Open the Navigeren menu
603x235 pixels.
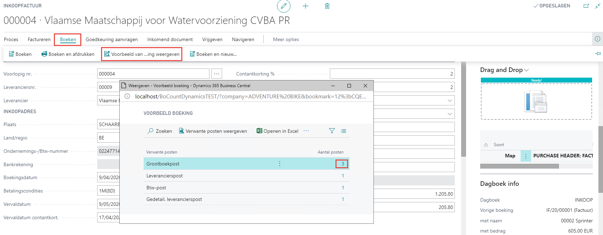(x=243, y=39)
